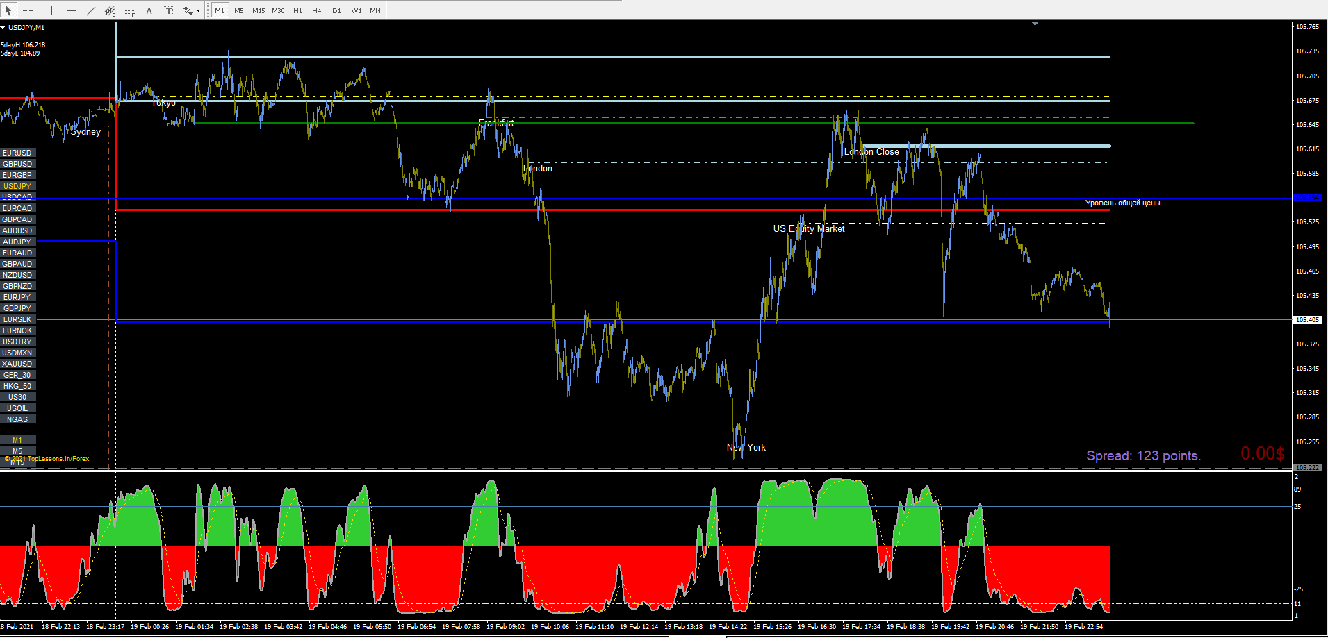Pick the Fibonacci retracement tool
The image size is (1328, 638).
(x=130, y=10)
